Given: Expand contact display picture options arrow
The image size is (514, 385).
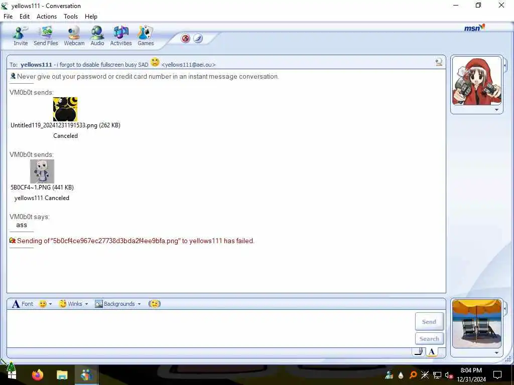Looking at the screenshot, I should pos(496,110).
